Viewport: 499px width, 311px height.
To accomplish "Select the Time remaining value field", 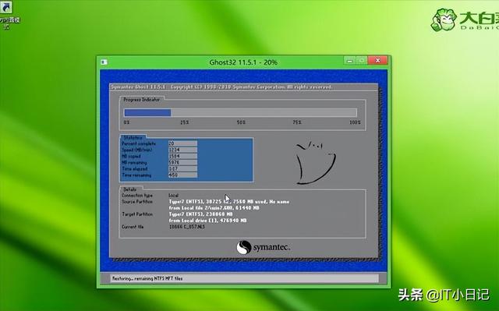I will click(x=182, y=175).
